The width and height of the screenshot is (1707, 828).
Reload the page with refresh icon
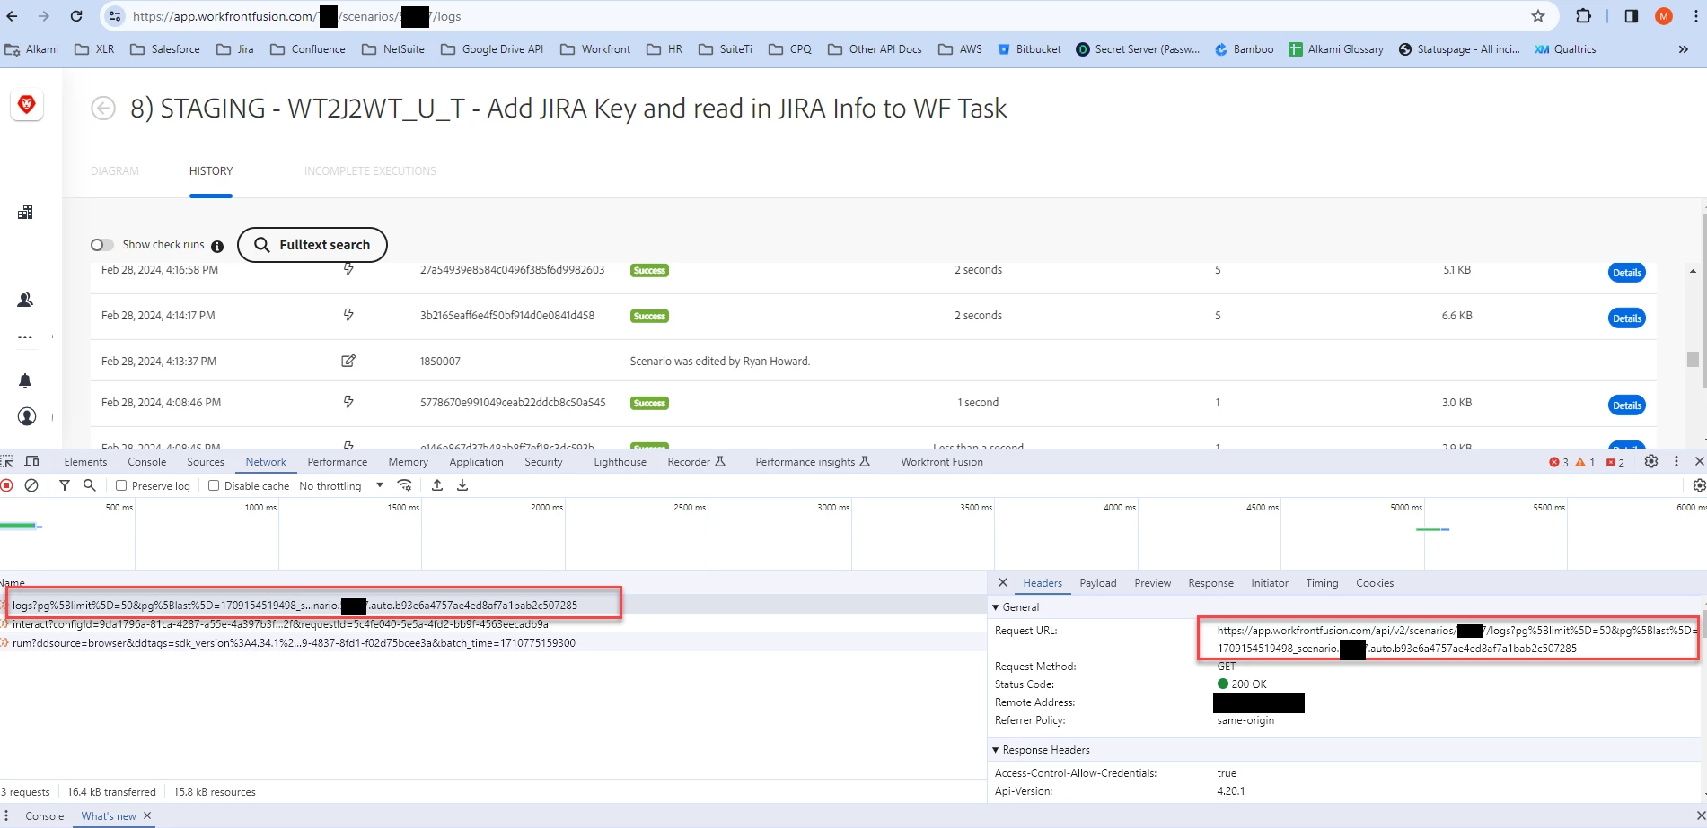tap(76, 16)
